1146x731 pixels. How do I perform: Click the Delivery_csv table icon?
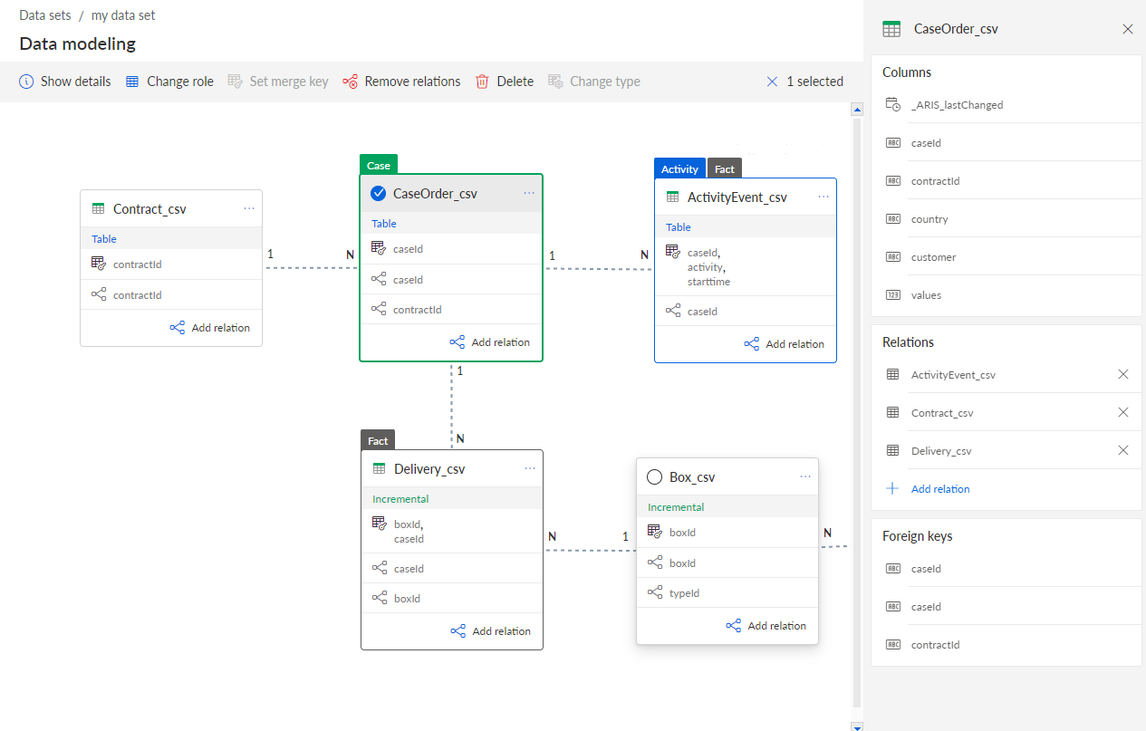pos(380,469)
